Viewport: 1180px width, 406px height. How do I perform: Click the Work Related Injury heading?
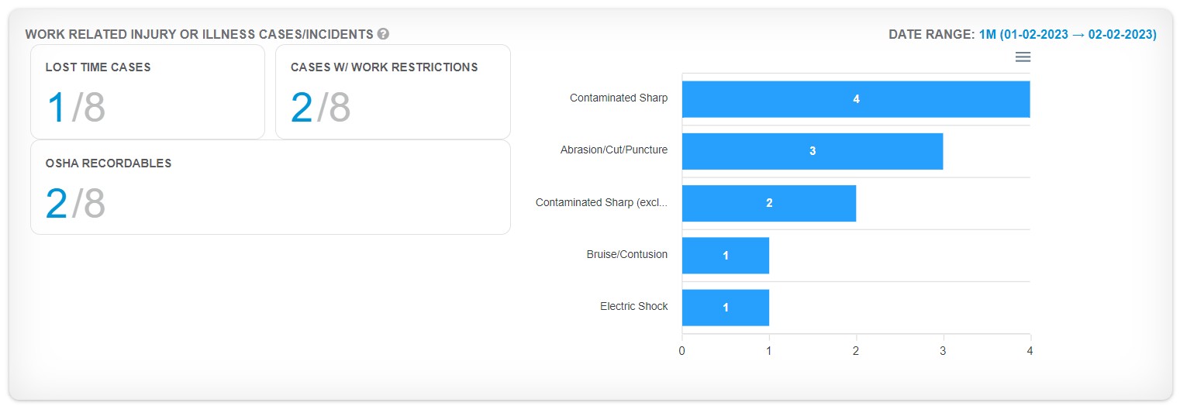coord(198,35)
